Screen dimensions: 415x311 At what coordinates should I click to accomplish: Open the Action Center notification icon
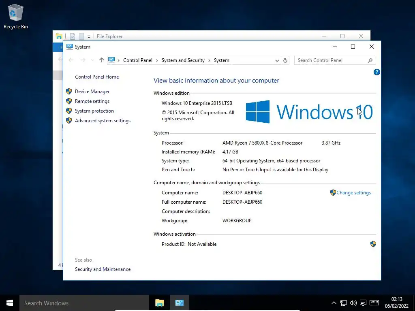click(x=363, y=303)
